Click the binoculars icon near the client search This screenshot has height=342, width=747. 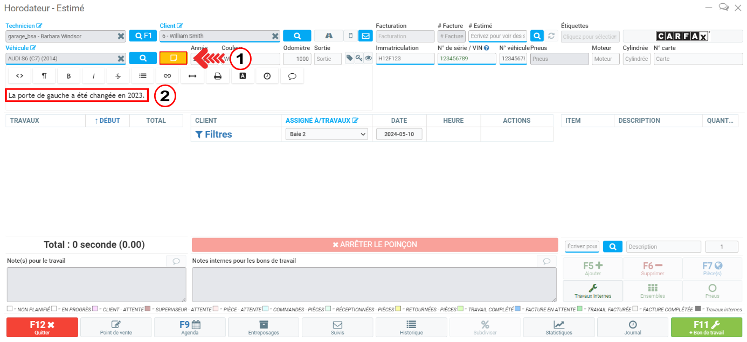pos(328,36)
